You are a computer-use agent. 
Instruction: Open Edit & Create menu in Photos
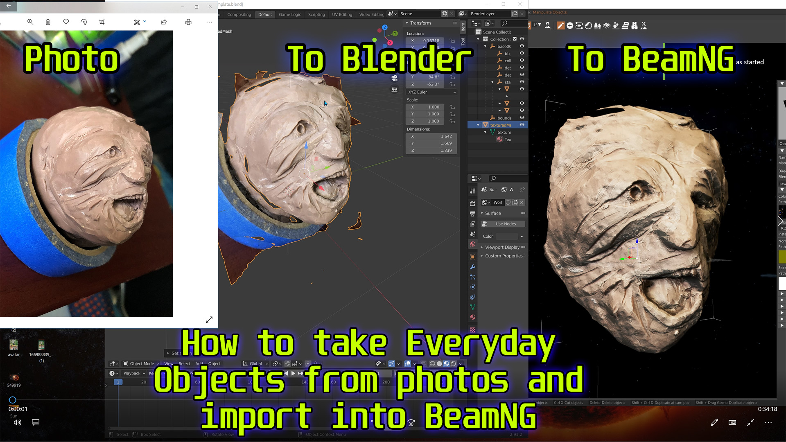(x=140, y=22)
